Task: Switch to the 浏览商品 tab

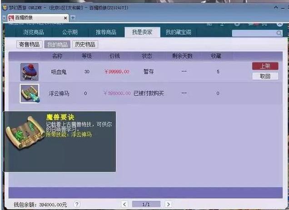Action: (x=34, y=32)
